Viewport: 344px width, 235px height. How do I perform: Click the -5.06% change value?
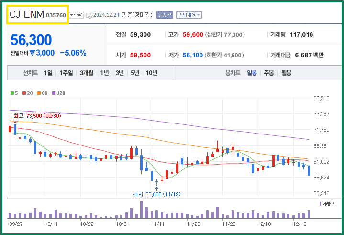[73, 53]
